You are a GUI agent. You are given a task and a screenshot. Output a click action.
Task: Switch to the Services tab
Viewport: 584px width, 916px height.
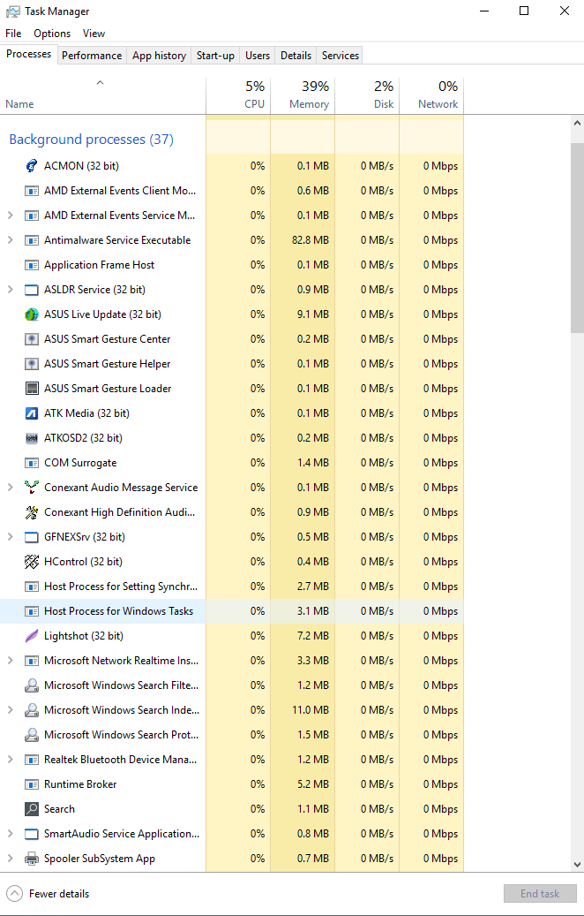pos(341,56)
